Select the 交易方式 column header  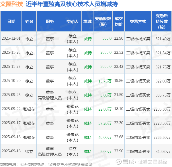coord(138,21)
